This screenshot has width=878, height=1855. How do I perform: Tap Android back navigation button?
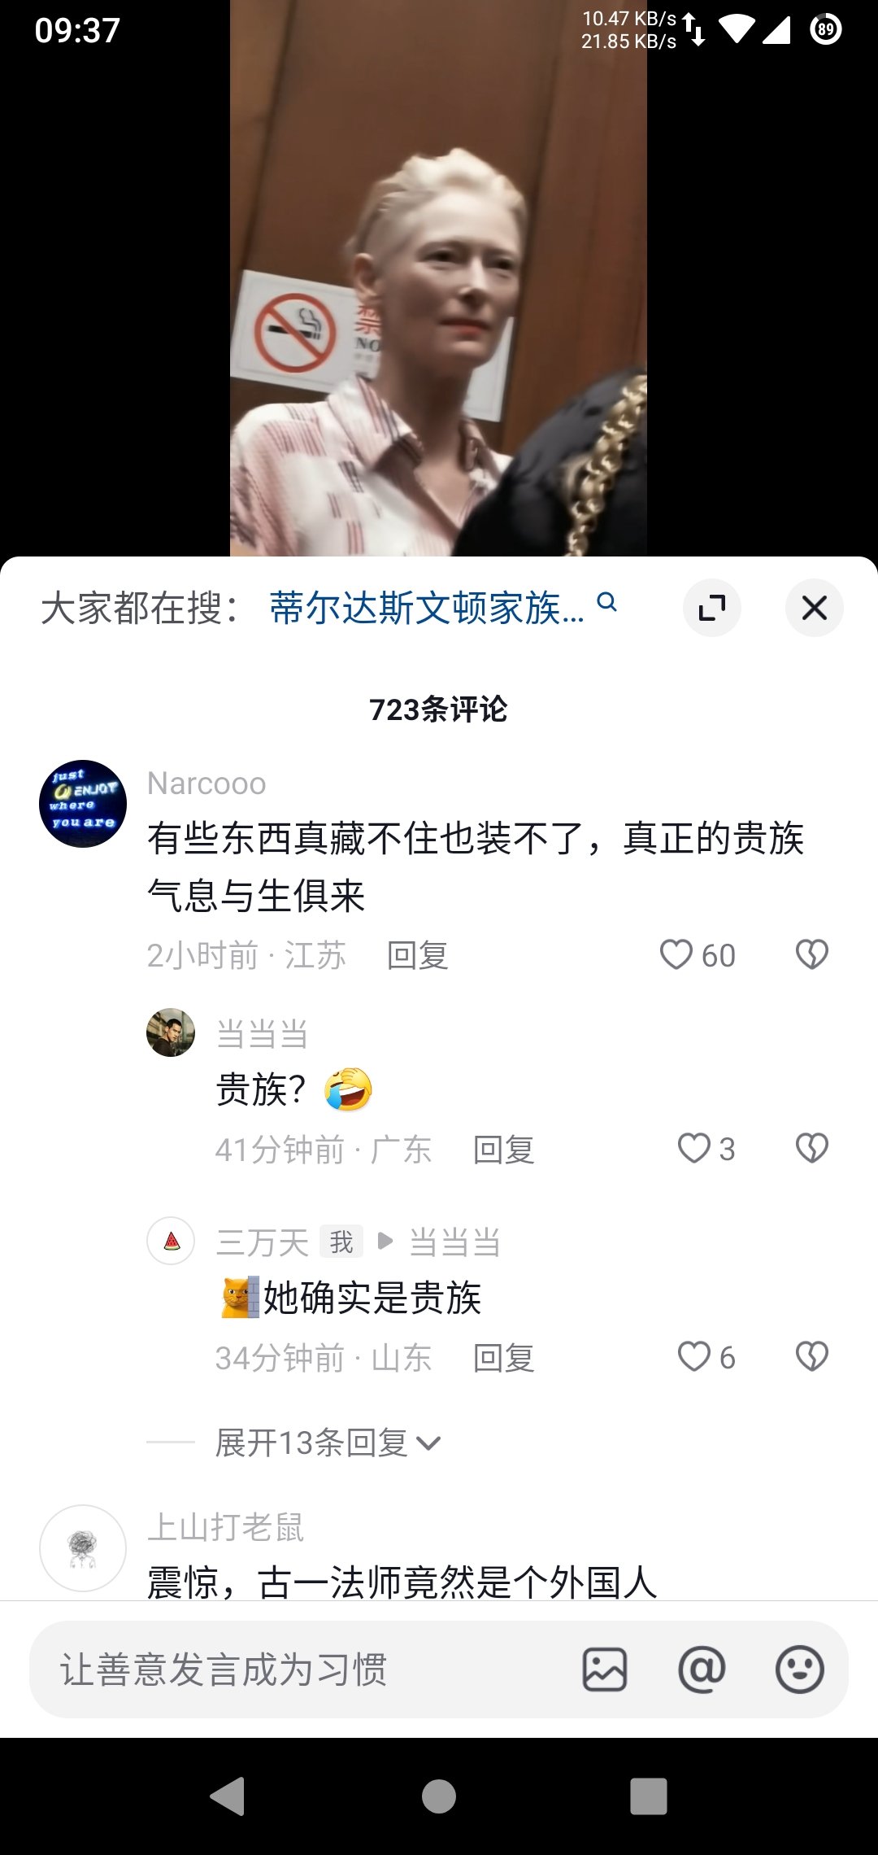pos(228,1796)
